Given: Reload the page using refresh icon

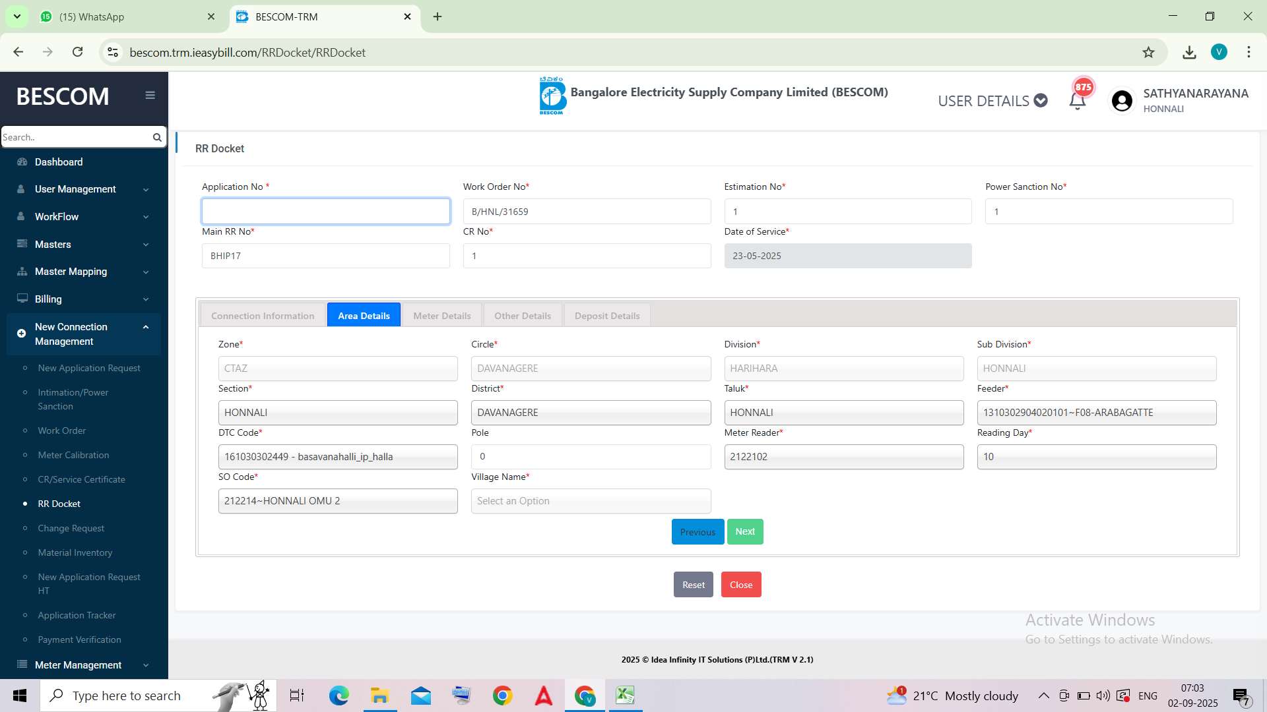Looking at the screenshot, I should pos(78,53).
